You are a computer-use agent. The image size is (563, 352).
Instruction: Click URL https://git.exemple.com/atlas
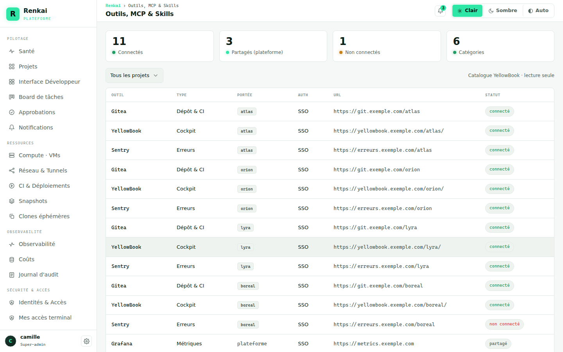point(377,111)
